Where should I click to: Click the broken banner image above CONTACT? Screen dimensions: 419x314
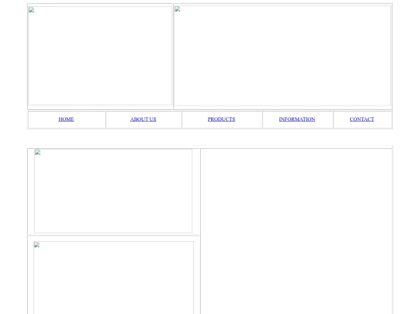point(282,56)
